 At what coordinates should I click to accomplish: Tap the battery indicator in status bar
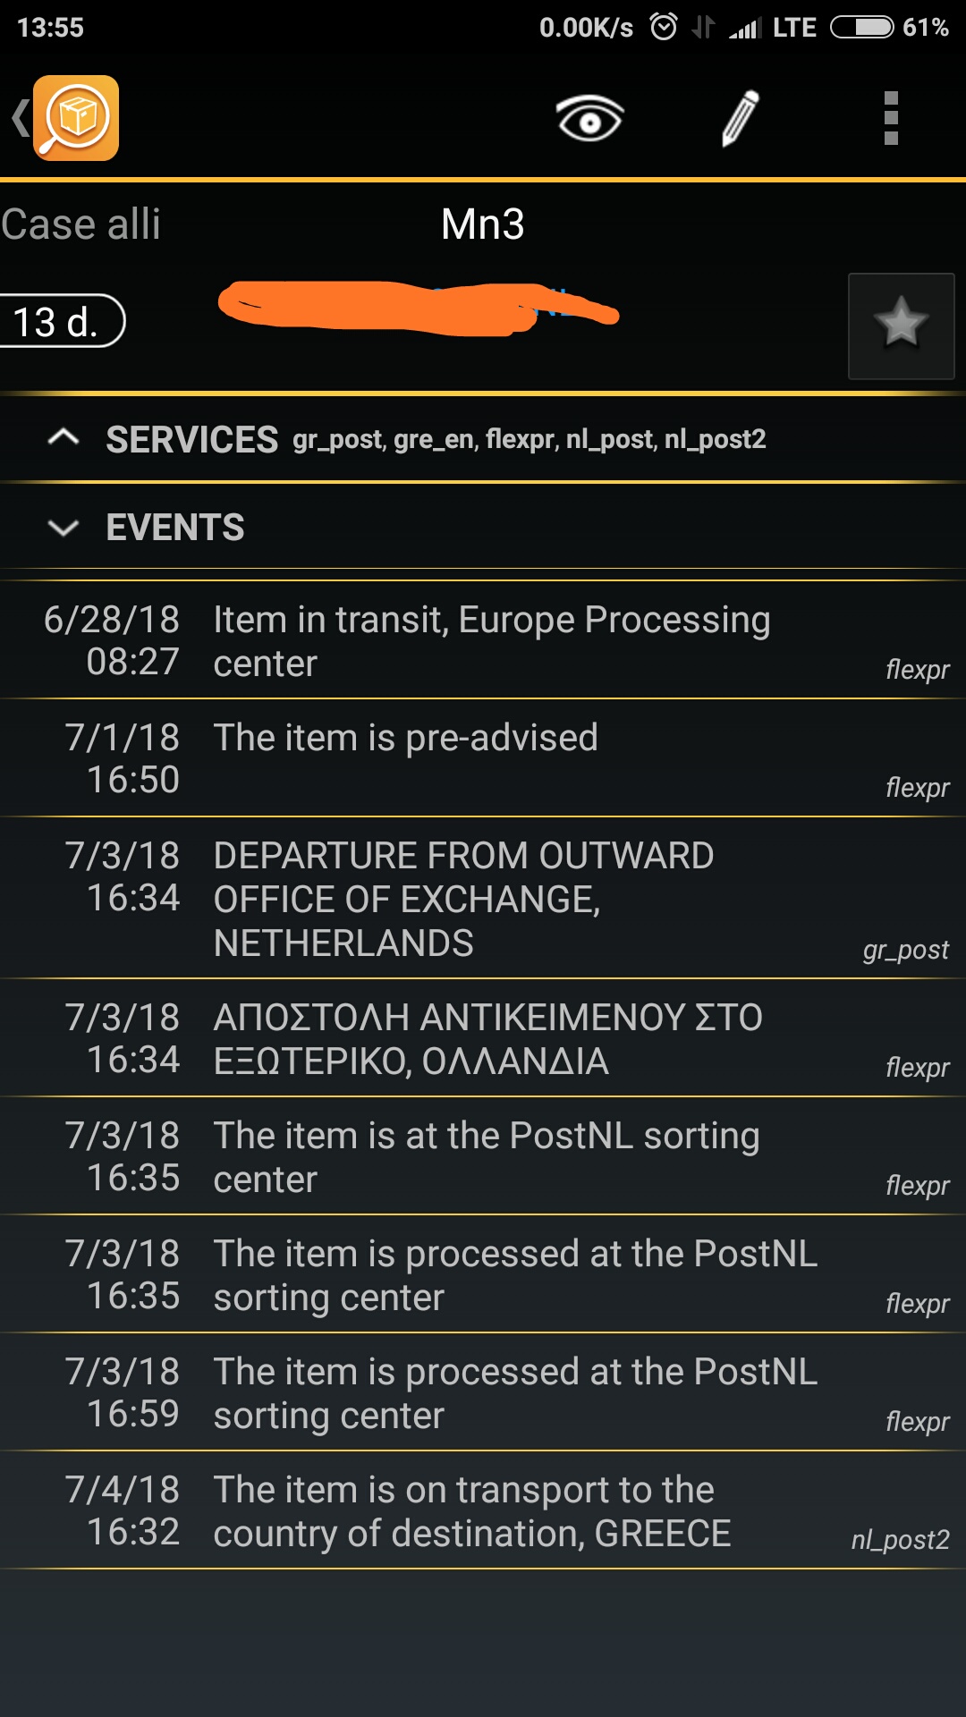pyautogui.click(x=862, y=27)
